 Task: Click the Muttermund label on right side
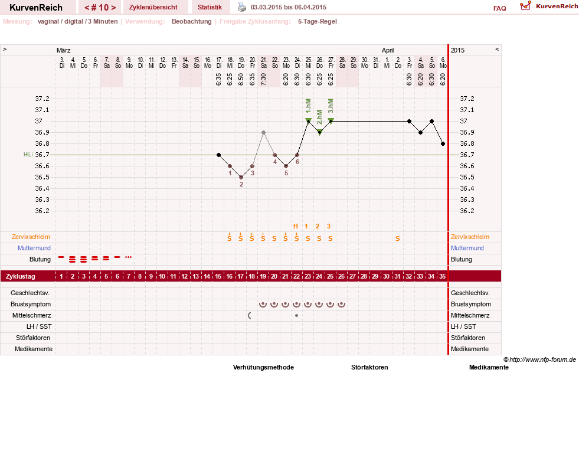pyautogui.click(x=467, y=248)
